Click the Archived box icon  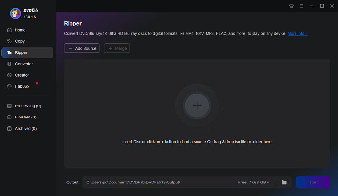pyautogui.click(x=9, y=128)
